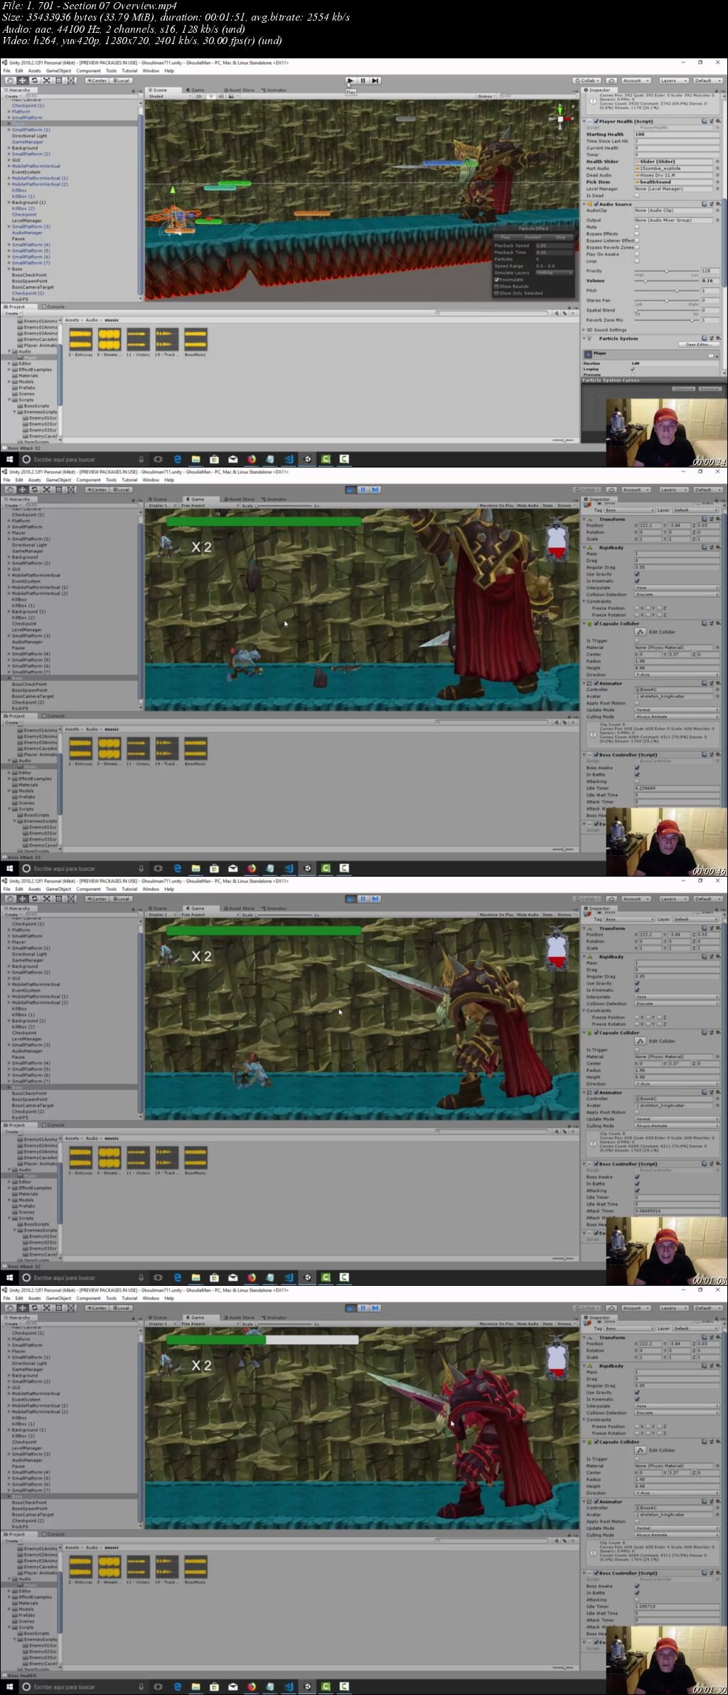Screen dimensions: 728x1695
Task: Toggle Boss Awake checkbox in 00:00:46 frame
Action: click(x=637, y=768)
